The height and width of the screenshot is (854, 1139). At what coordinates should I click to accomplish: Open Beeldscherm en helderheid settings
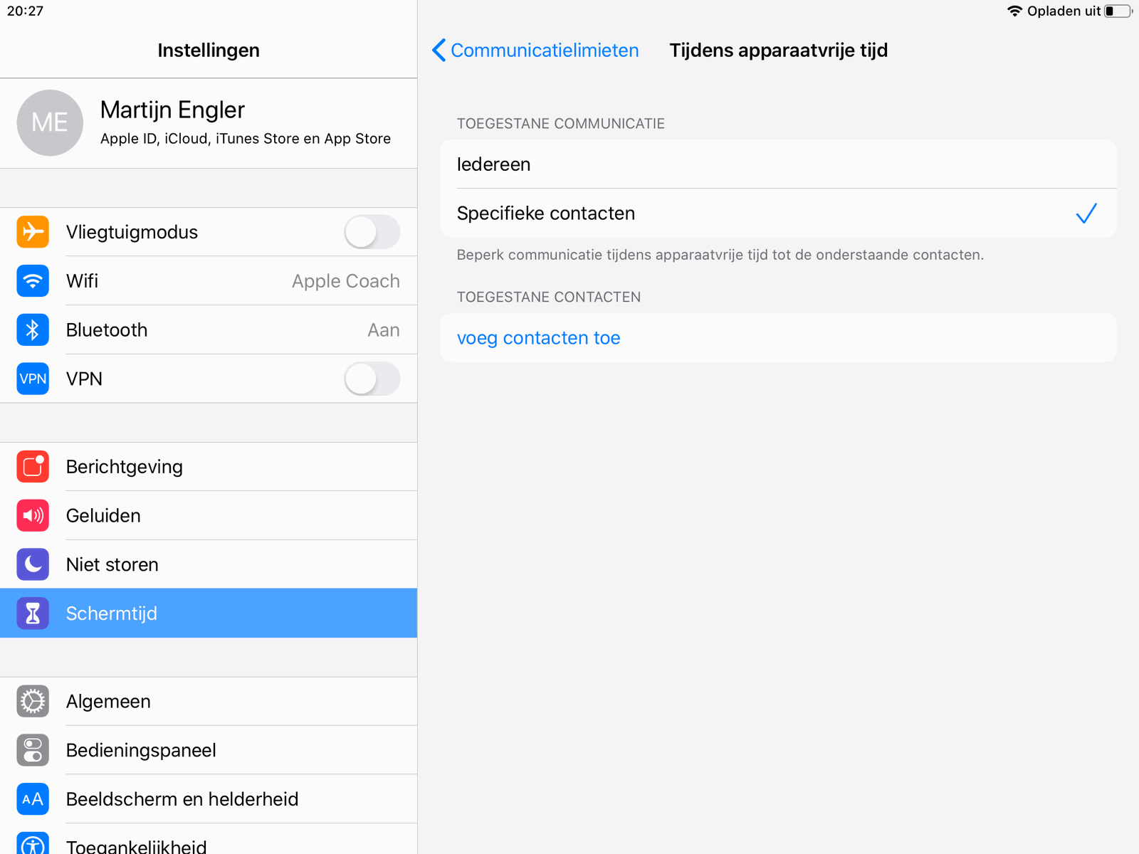[209, 799]
